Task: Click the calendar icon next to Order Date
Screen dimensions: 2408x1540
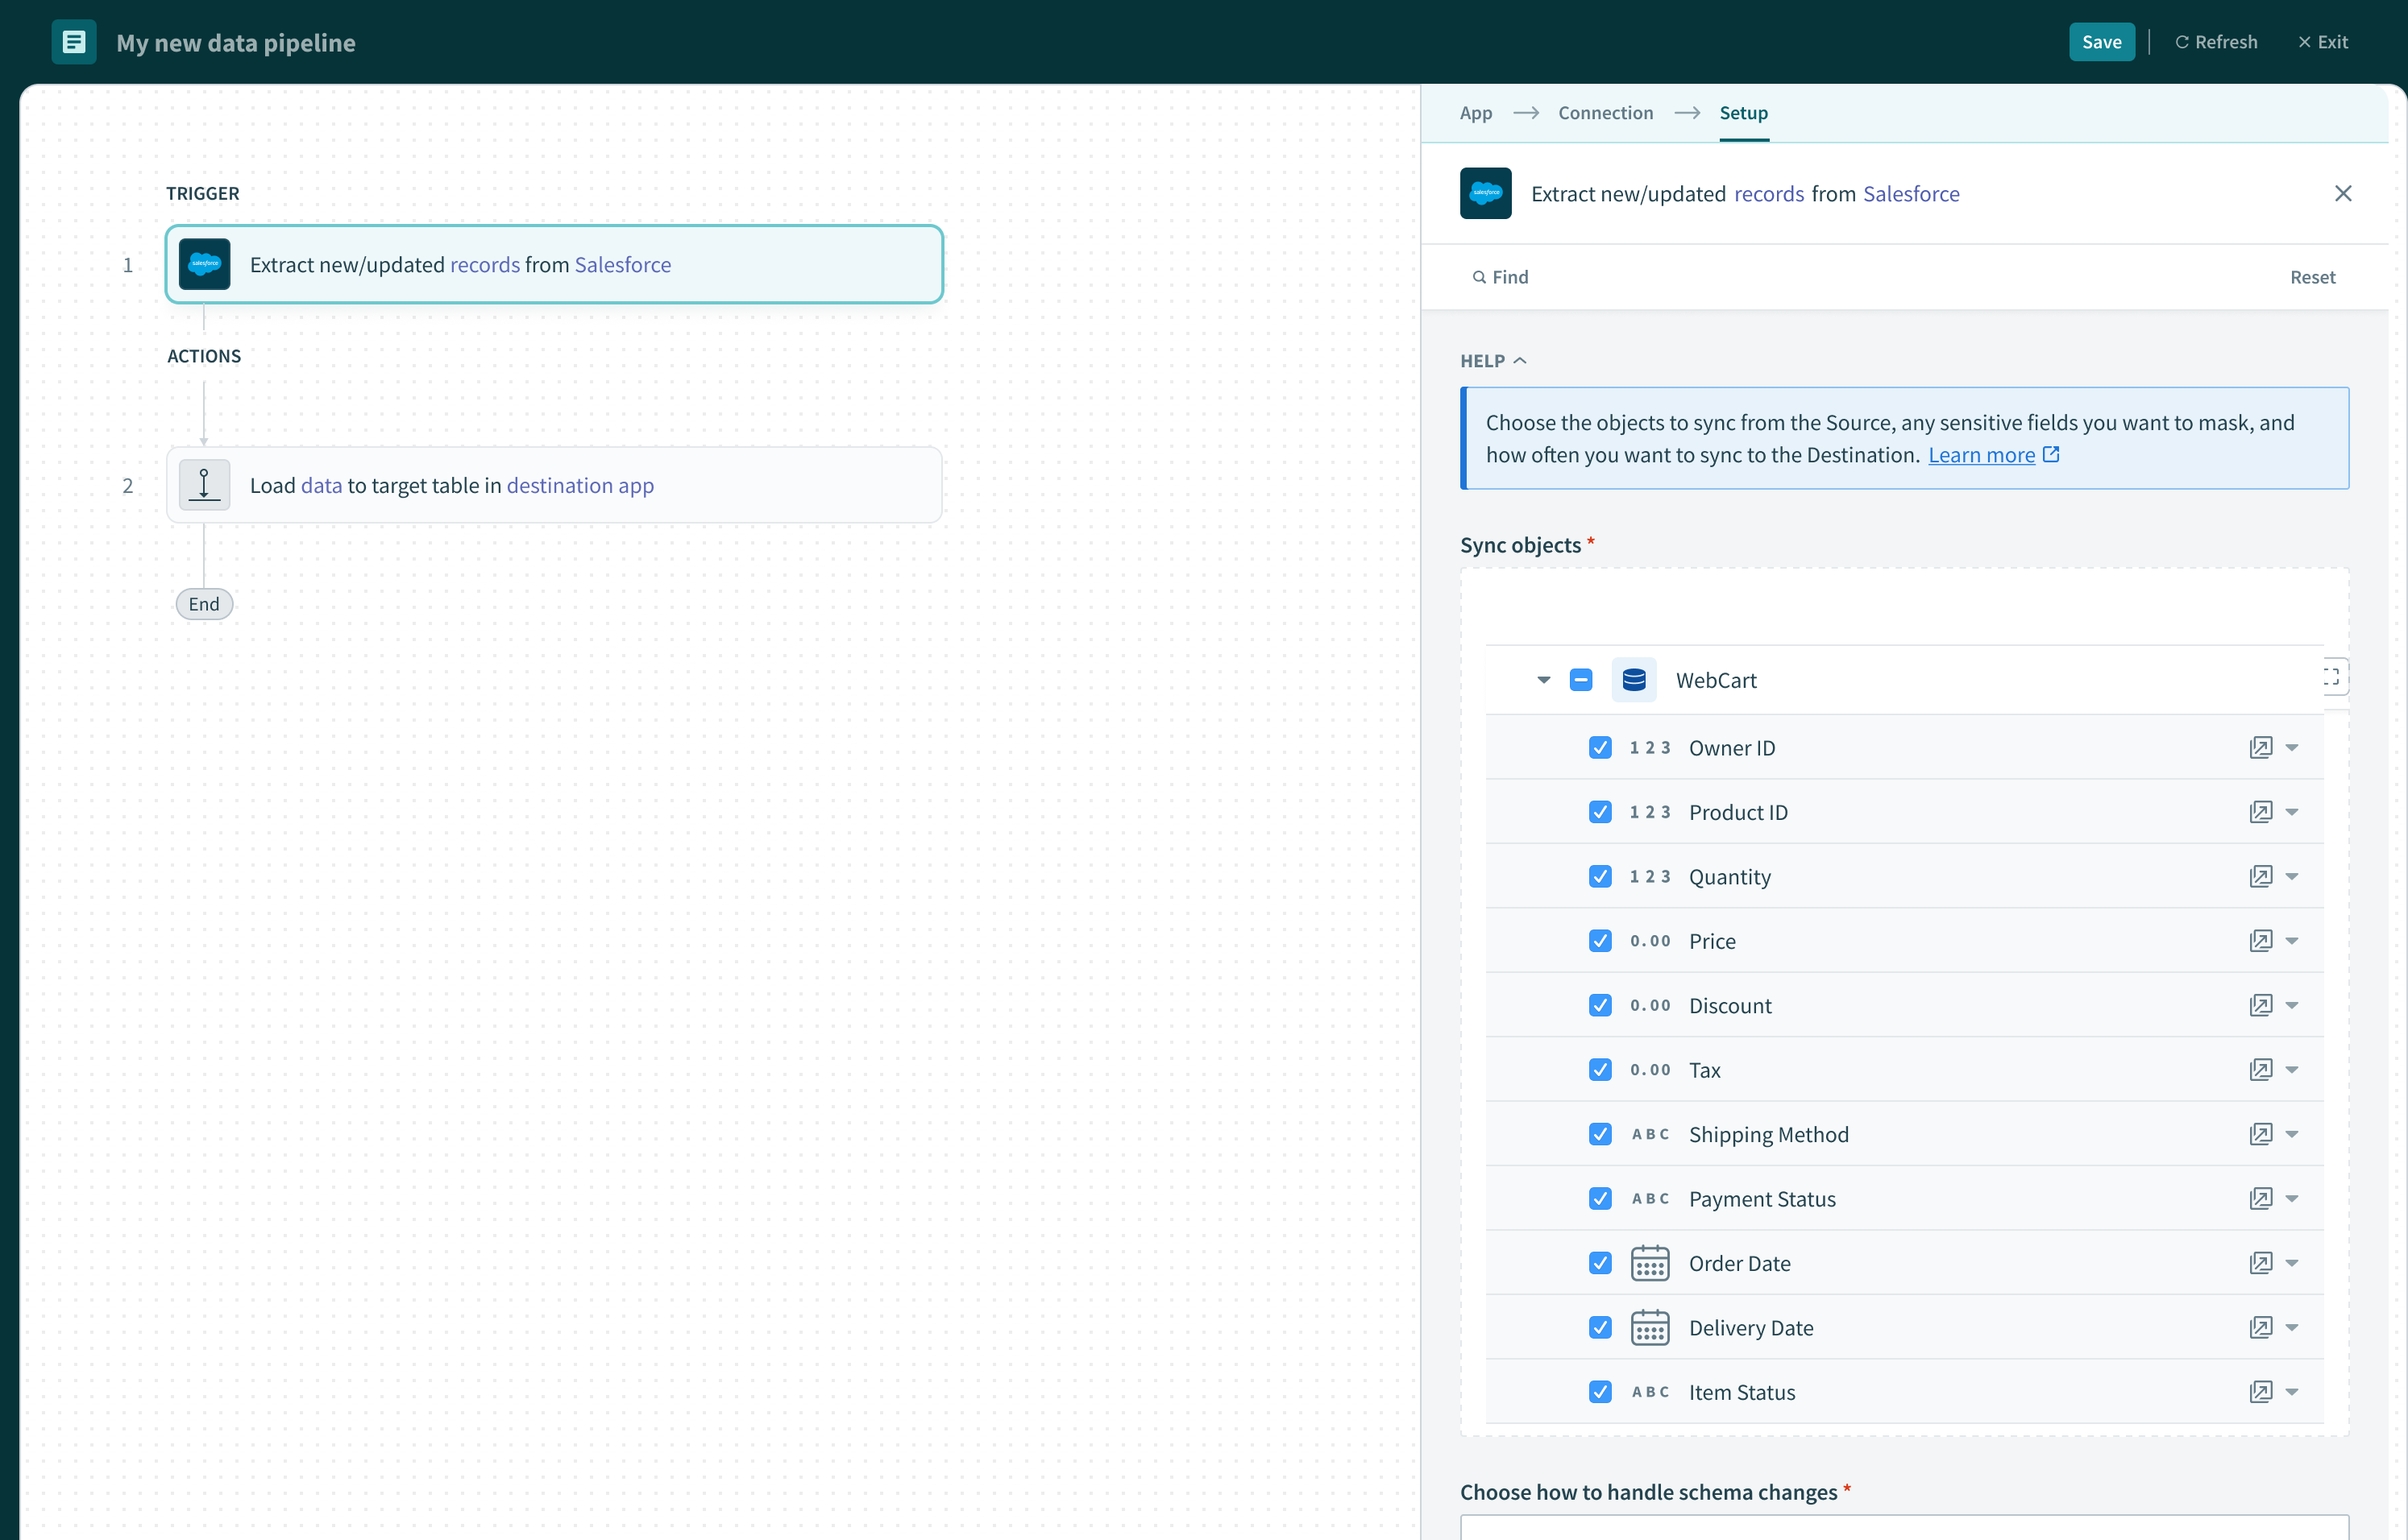Action: (x=1650, y=1263)
